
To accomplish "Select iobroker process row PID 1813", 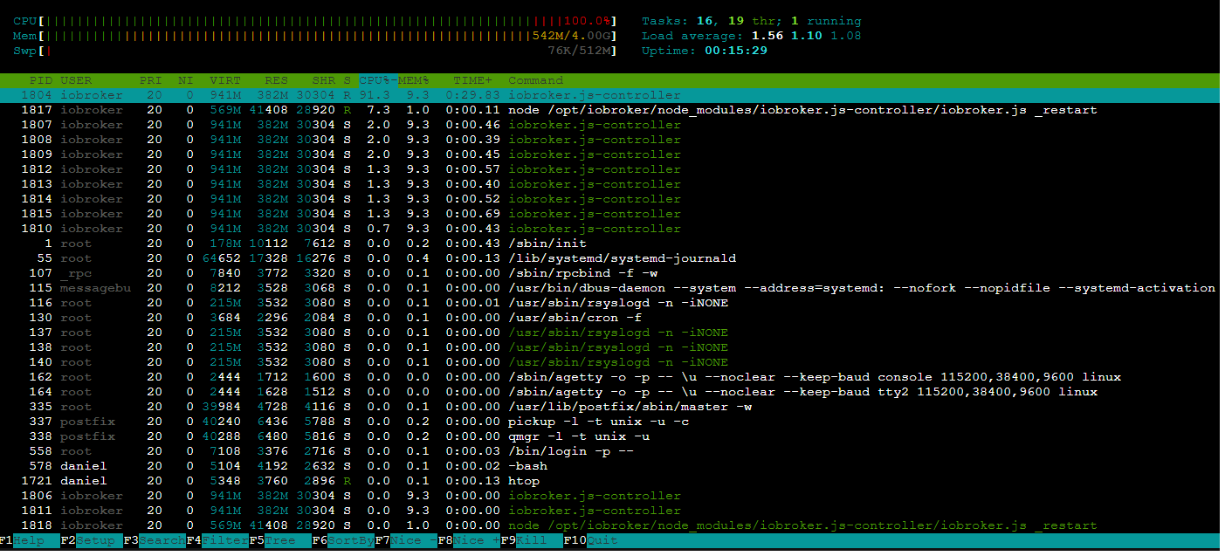I will click(x=609, y=184).
